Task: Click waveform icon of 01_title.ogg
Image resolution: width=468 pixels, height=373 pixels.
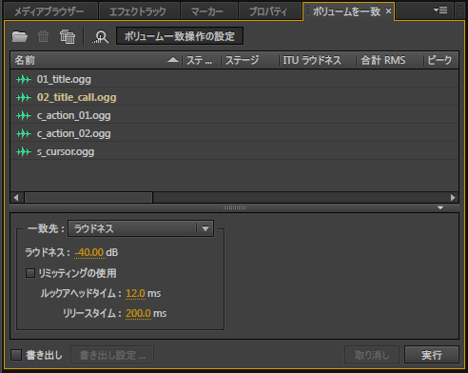Action: [24, 79]
